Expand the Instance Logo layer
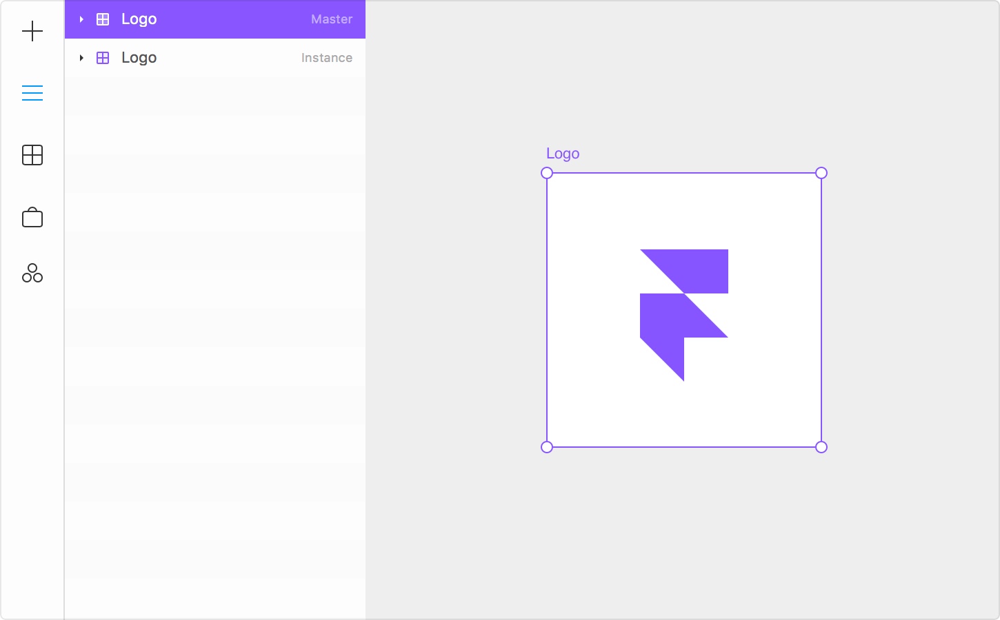 pyautogui.click(x=81, y=58)
